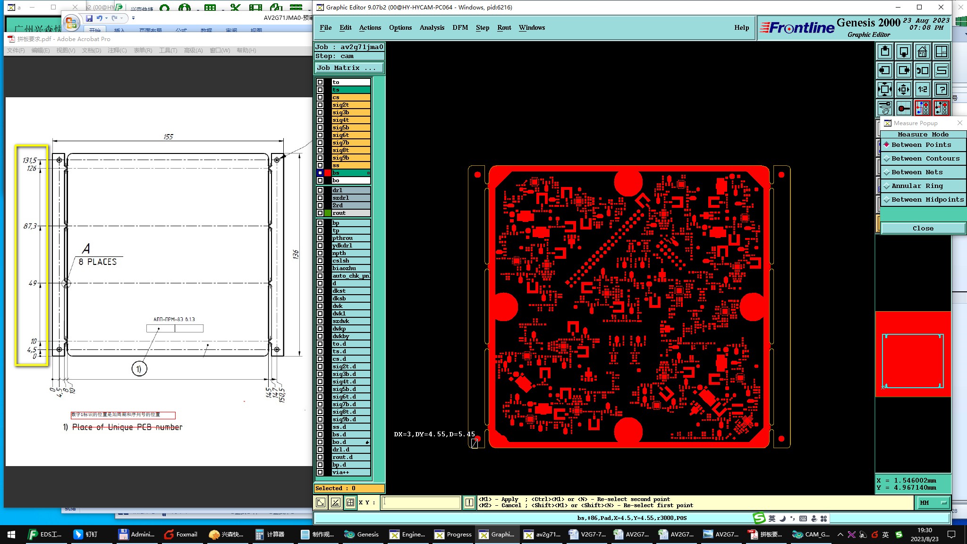
Task: Click the X Y coordinate input field
Action: click(421, 502)
